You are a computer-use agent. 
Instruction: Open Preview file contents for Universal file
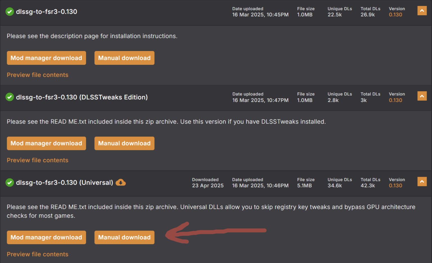pyautogui.click(x=37, y=254)
